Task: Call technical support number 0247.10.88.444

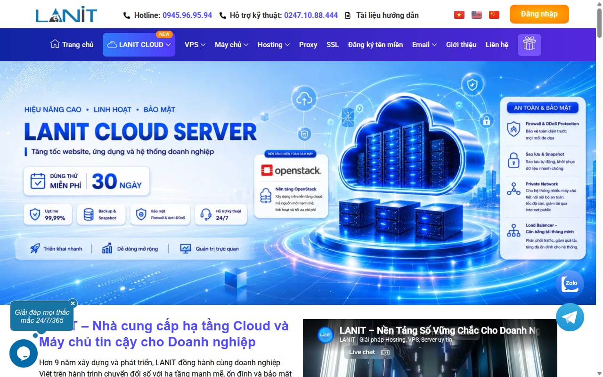Action: tap(311, 15)
